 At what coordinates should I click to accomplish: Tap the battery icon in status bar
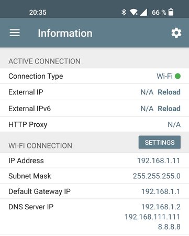click(171, 12)
